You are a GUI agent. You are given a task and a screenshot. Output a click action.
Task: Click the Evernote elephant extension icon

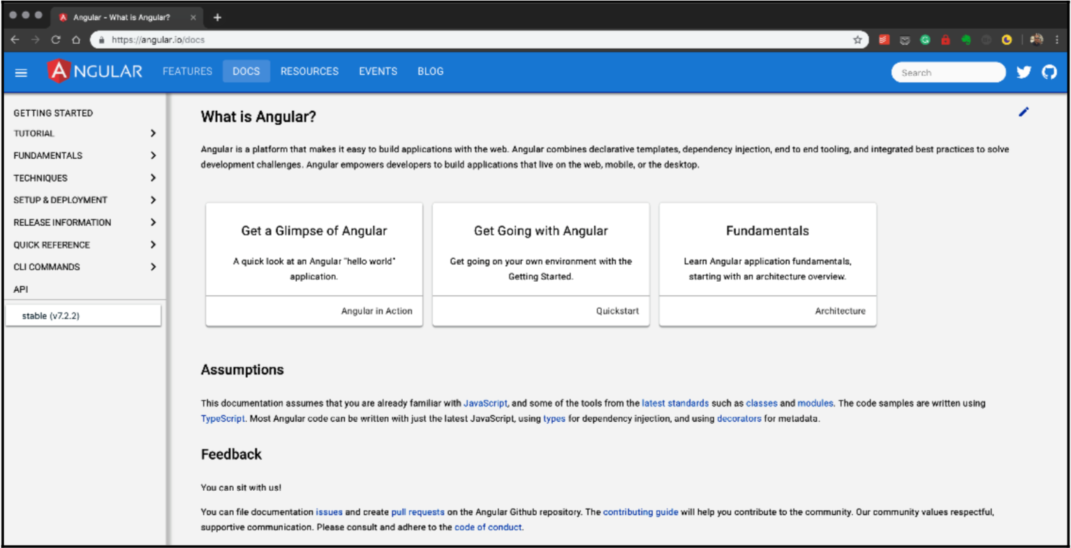(x=966, y=40)
